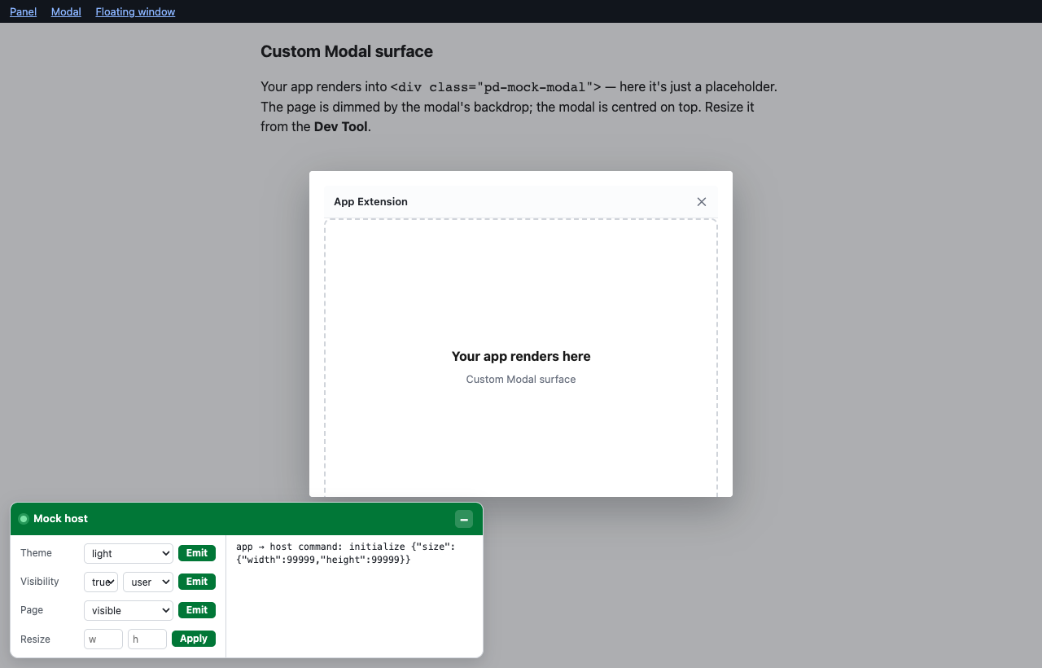This screenshot has width=1042, height=668.
Task: Click the green Mock host status dot
Action: pos(24,519)
